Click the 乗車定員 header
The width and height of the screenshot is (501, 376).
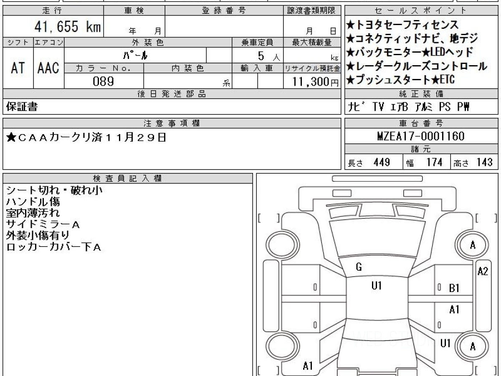(x=258, y=42)
